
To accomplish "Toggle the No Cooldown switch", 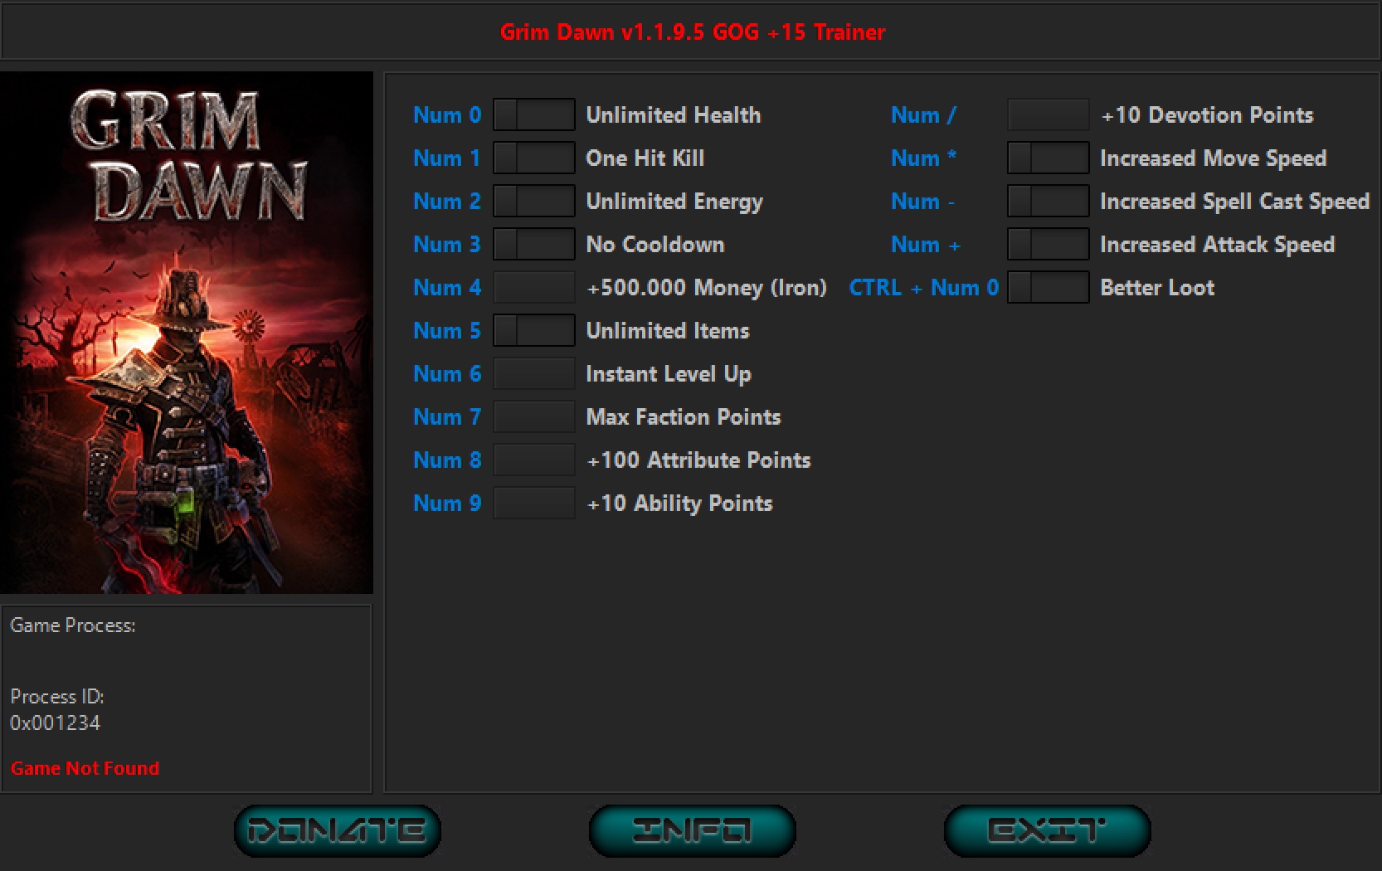I will pos(534,244).
